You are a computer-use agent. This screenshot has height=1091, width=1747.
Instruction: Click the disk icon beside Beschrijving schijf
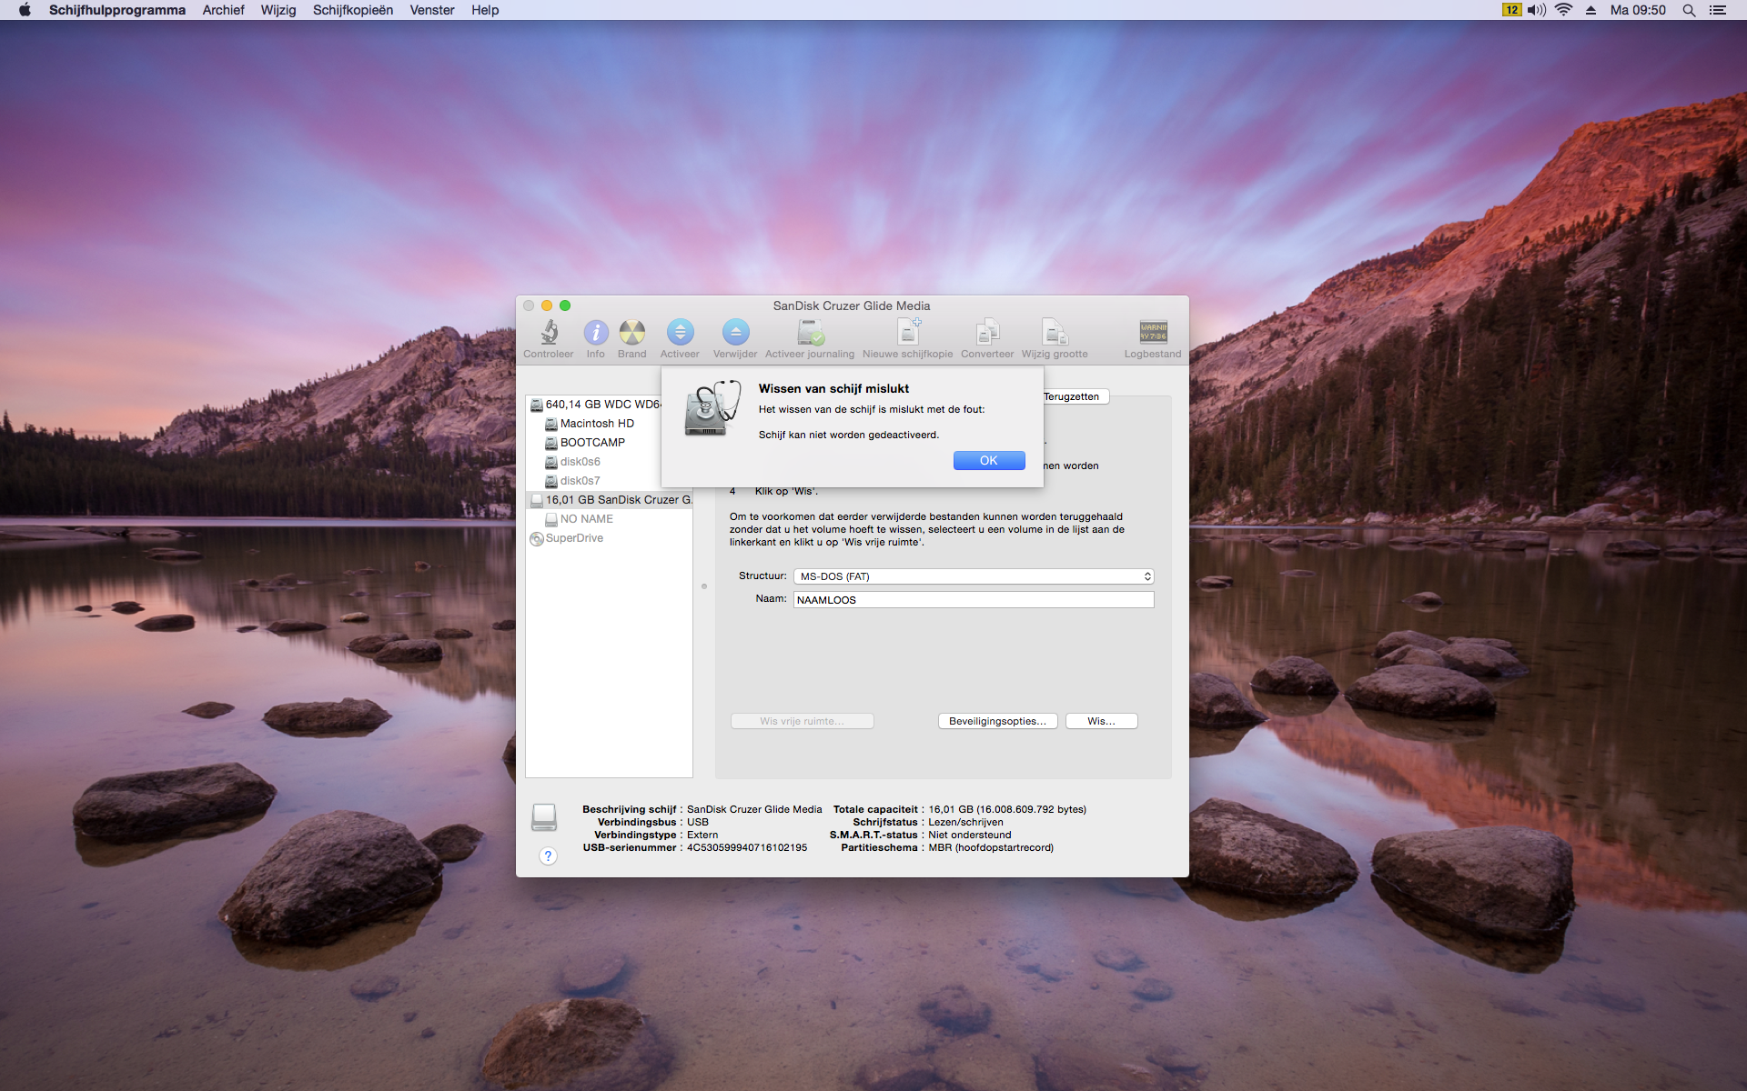coord(544,816)
